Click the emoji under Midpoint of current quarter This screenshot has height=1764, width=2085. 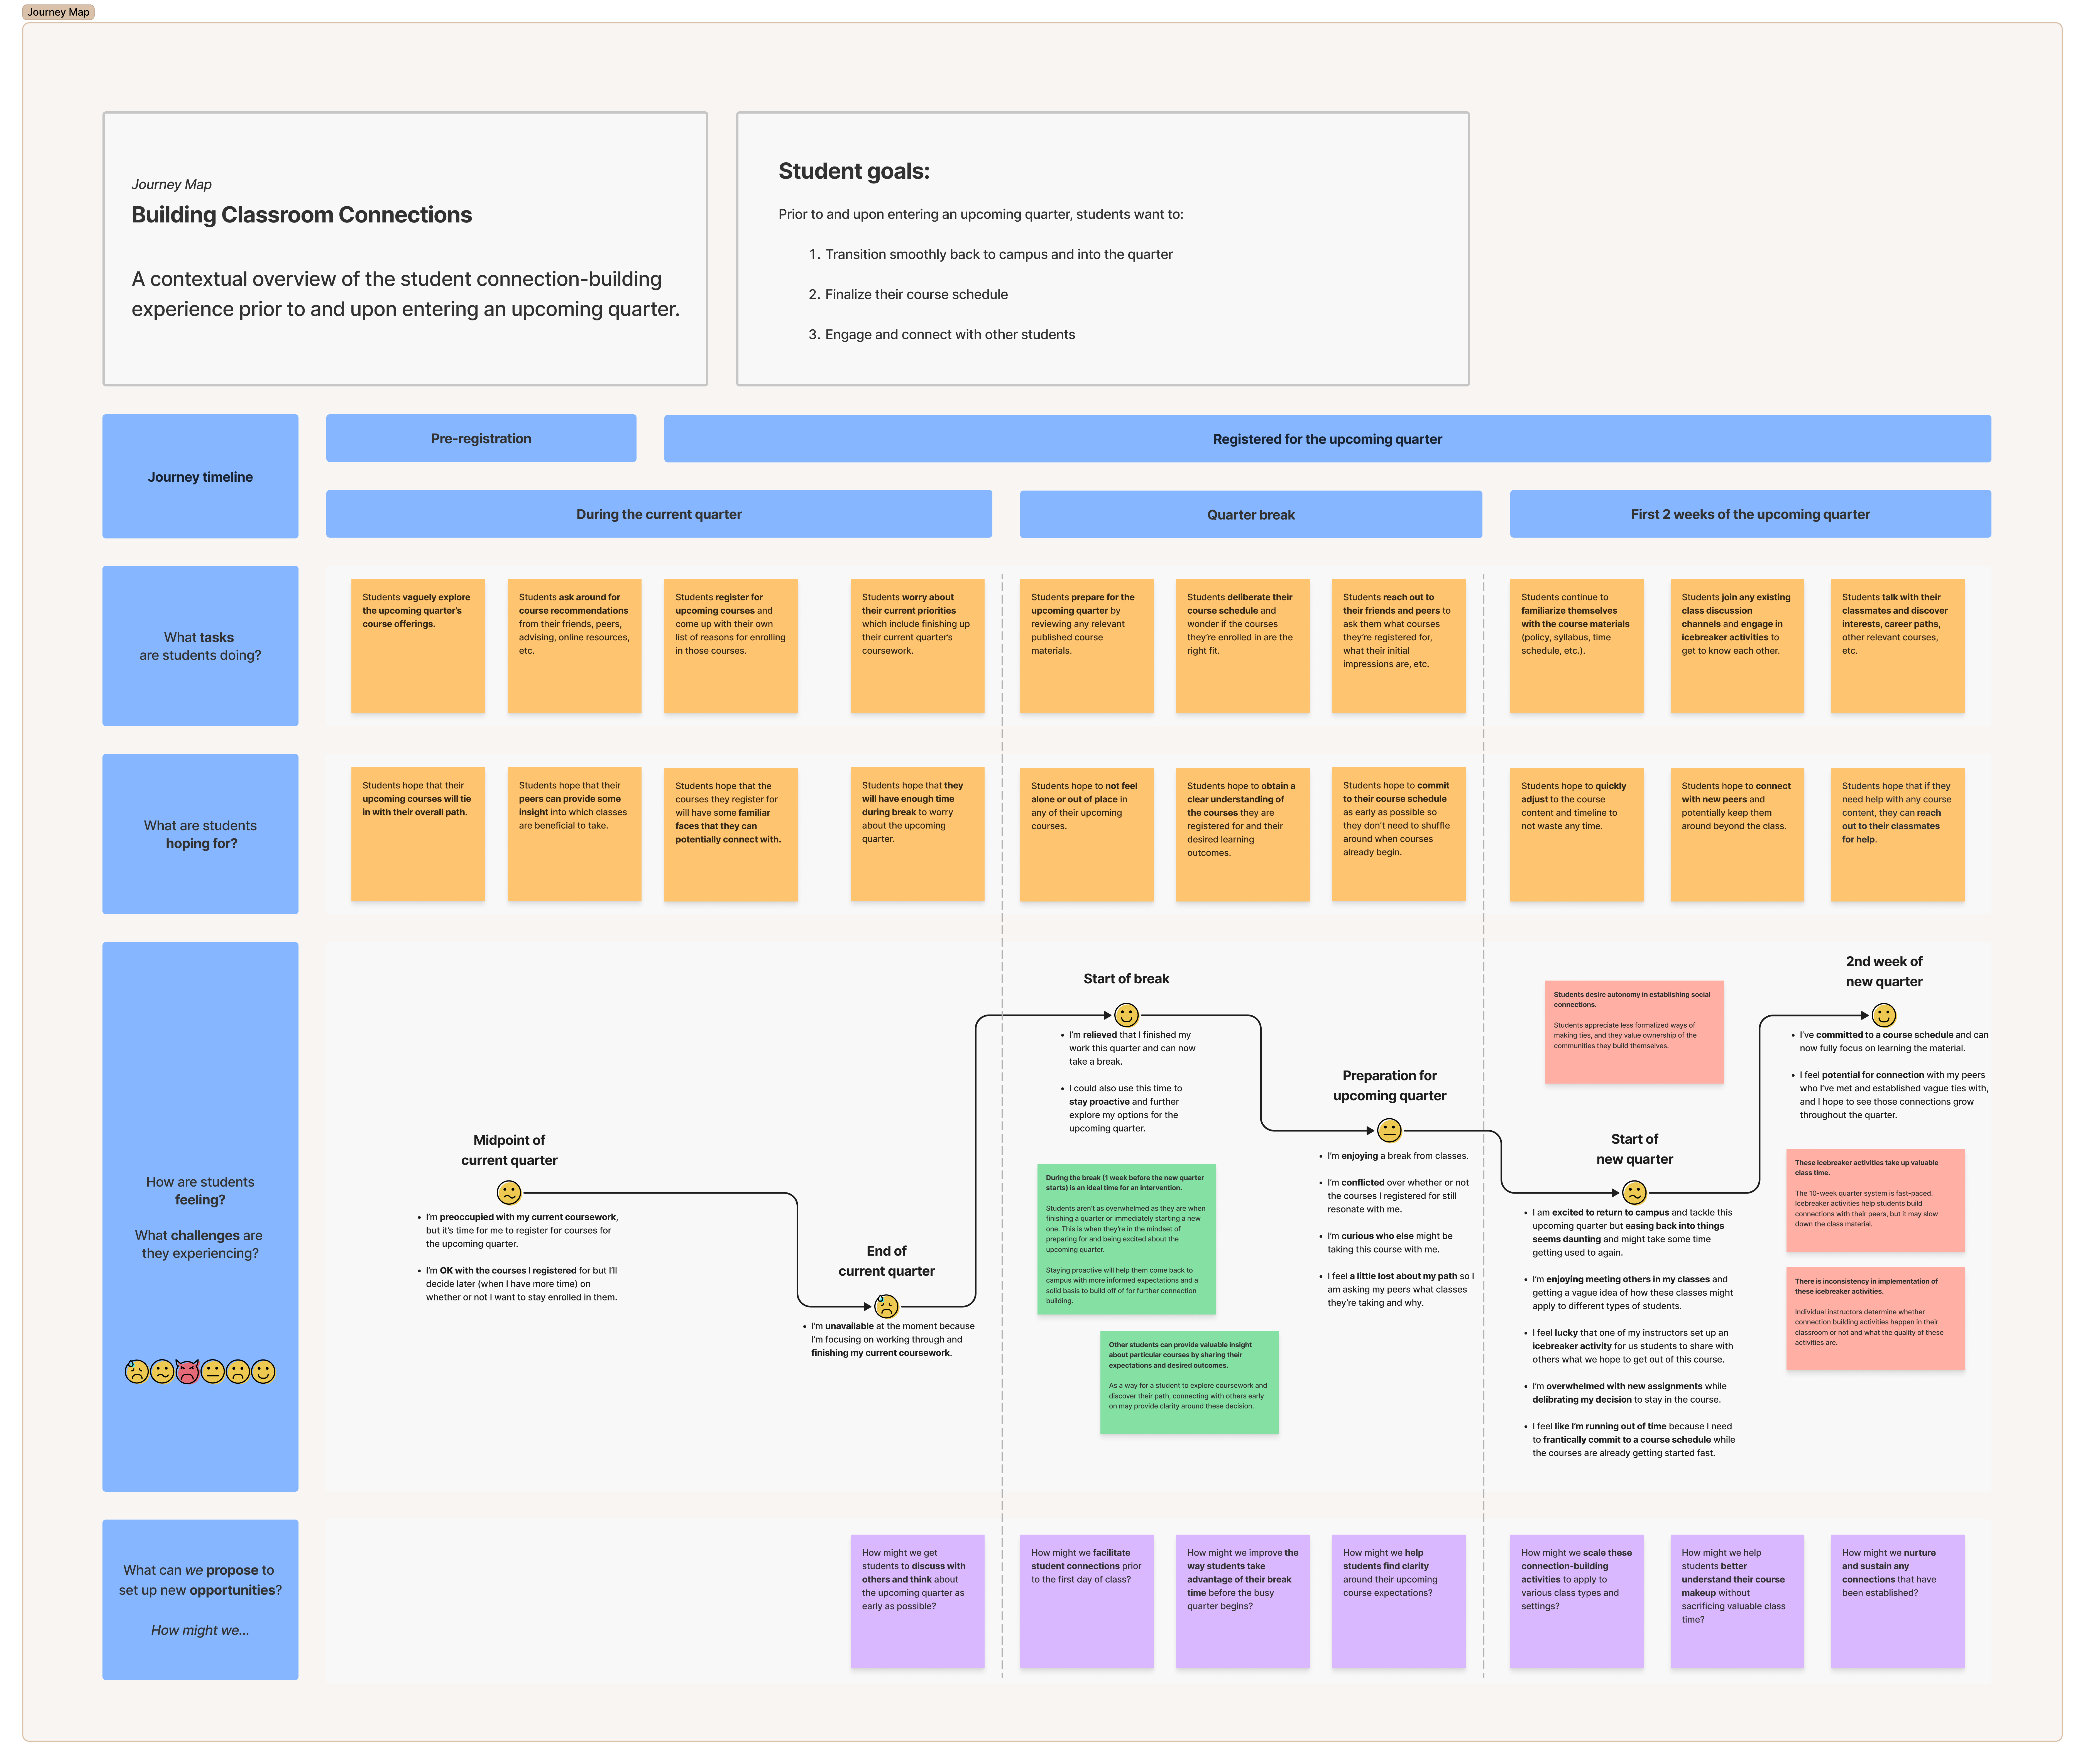(509, 1192)
